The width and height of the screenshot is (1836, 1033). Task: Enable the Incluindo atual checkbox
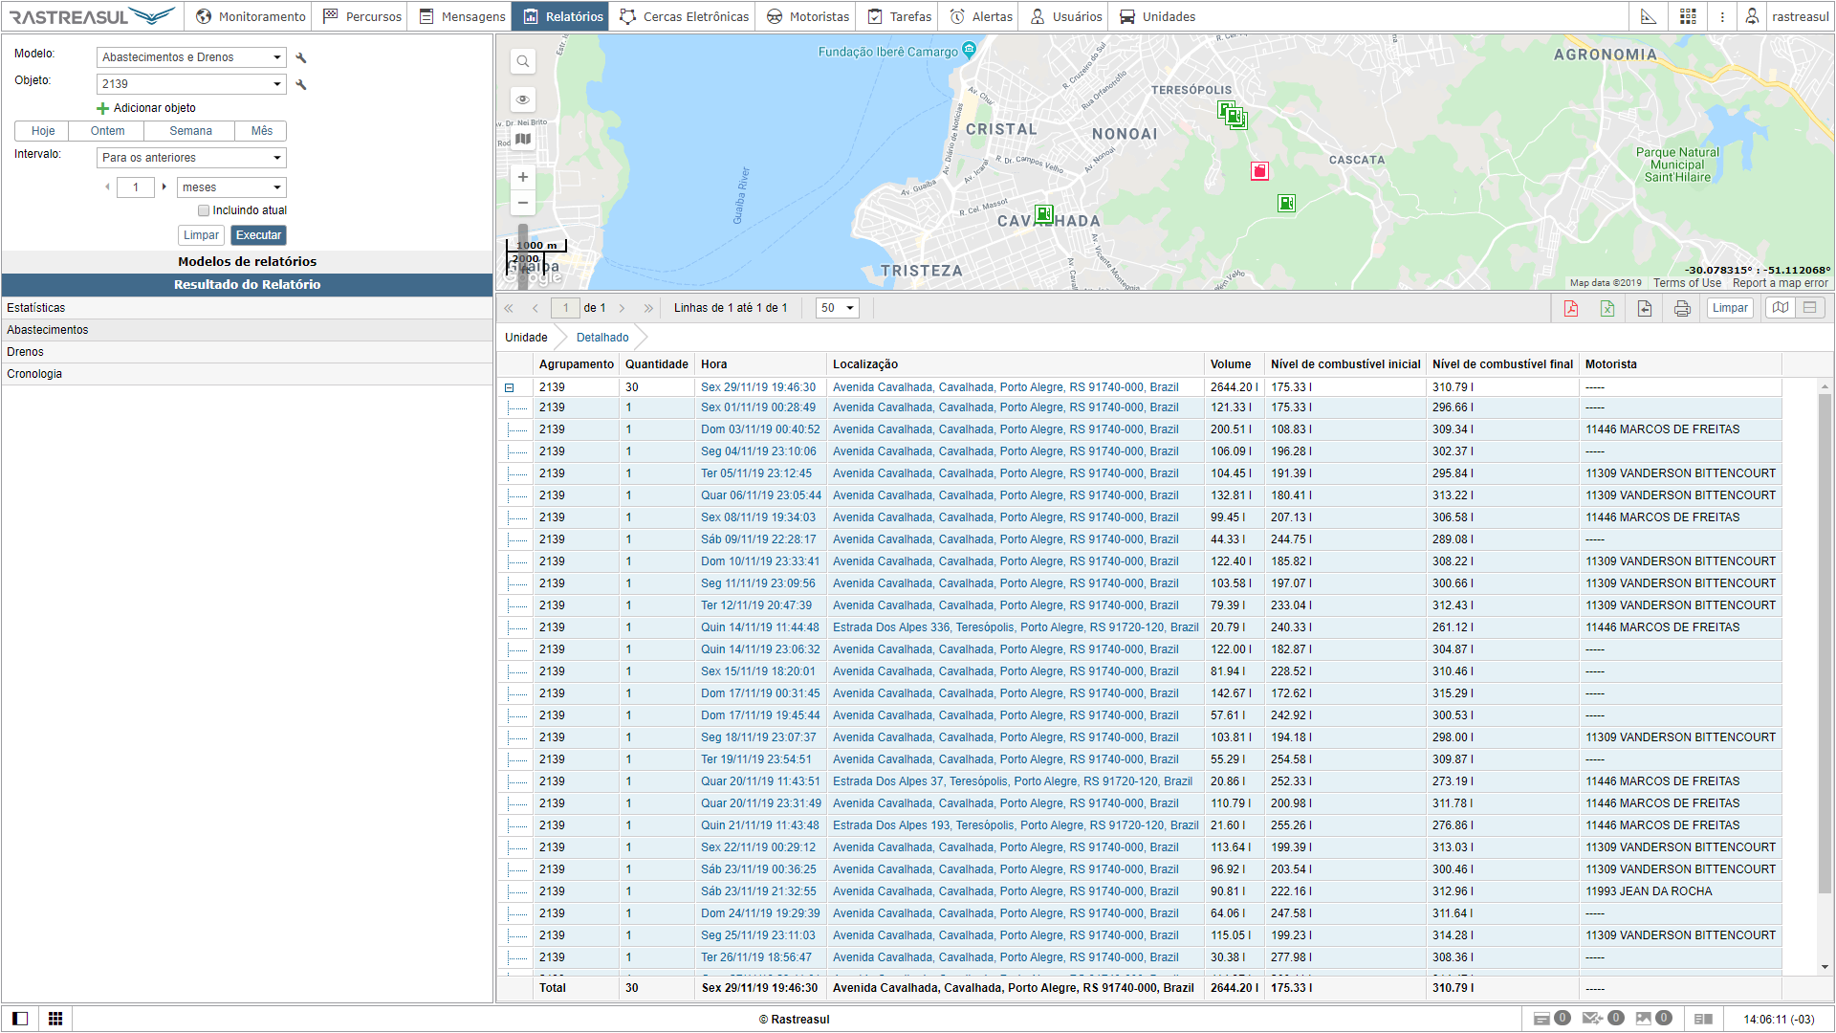[x=204, y=210]
